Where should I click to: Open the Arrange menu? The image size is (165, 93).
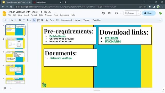tap(48, 15)
